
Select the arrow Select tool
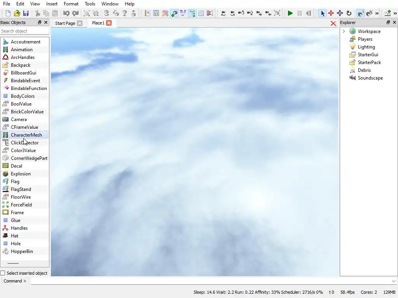pos(322,13)
